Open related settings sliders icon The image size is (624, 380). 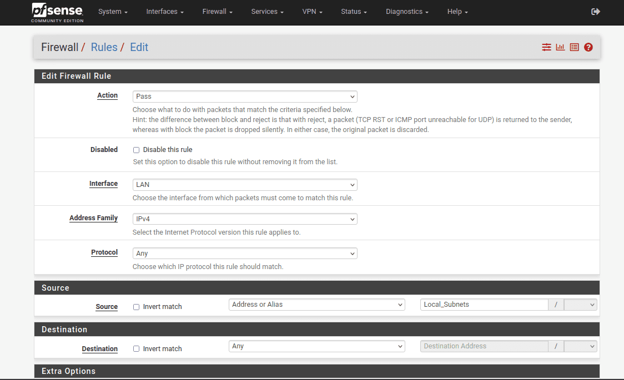click(547, 47)
